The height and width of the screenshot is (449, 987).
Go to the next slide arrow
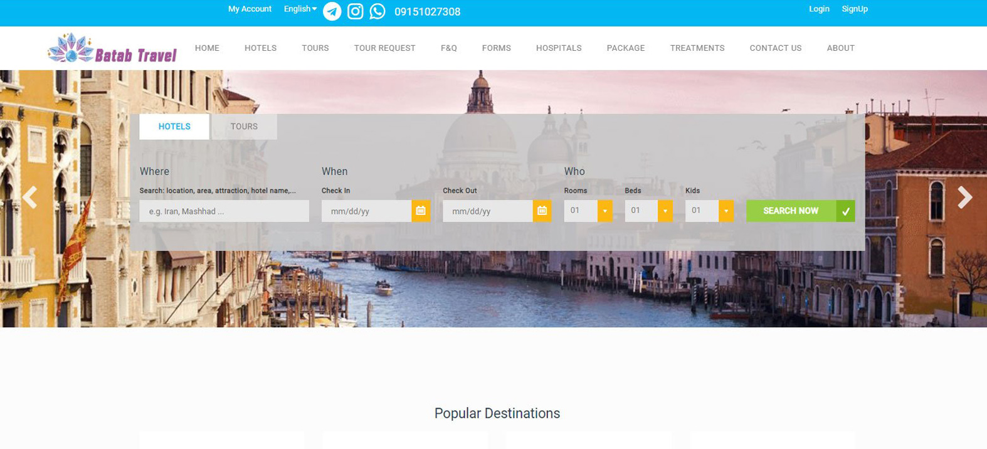964,198
